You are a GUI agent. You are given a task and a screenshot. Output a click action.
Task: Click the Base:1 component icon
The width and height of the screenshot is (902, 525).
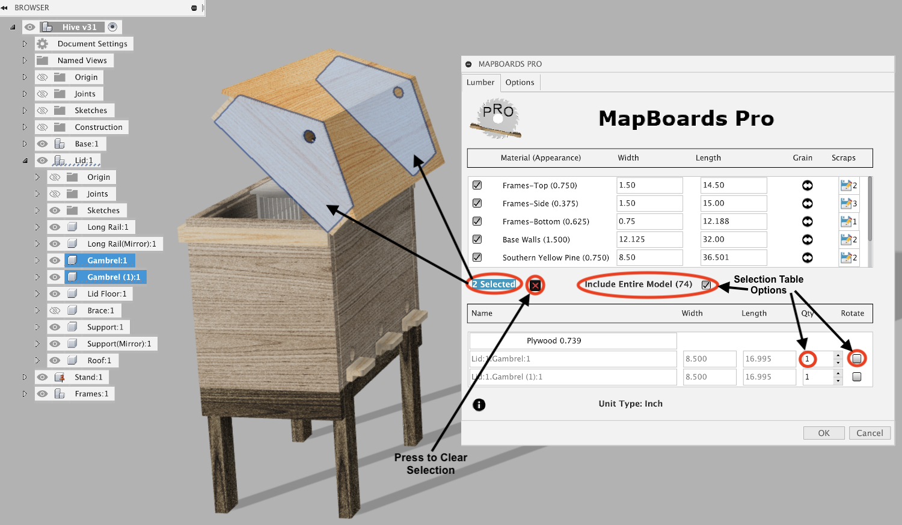coord(60,144)
